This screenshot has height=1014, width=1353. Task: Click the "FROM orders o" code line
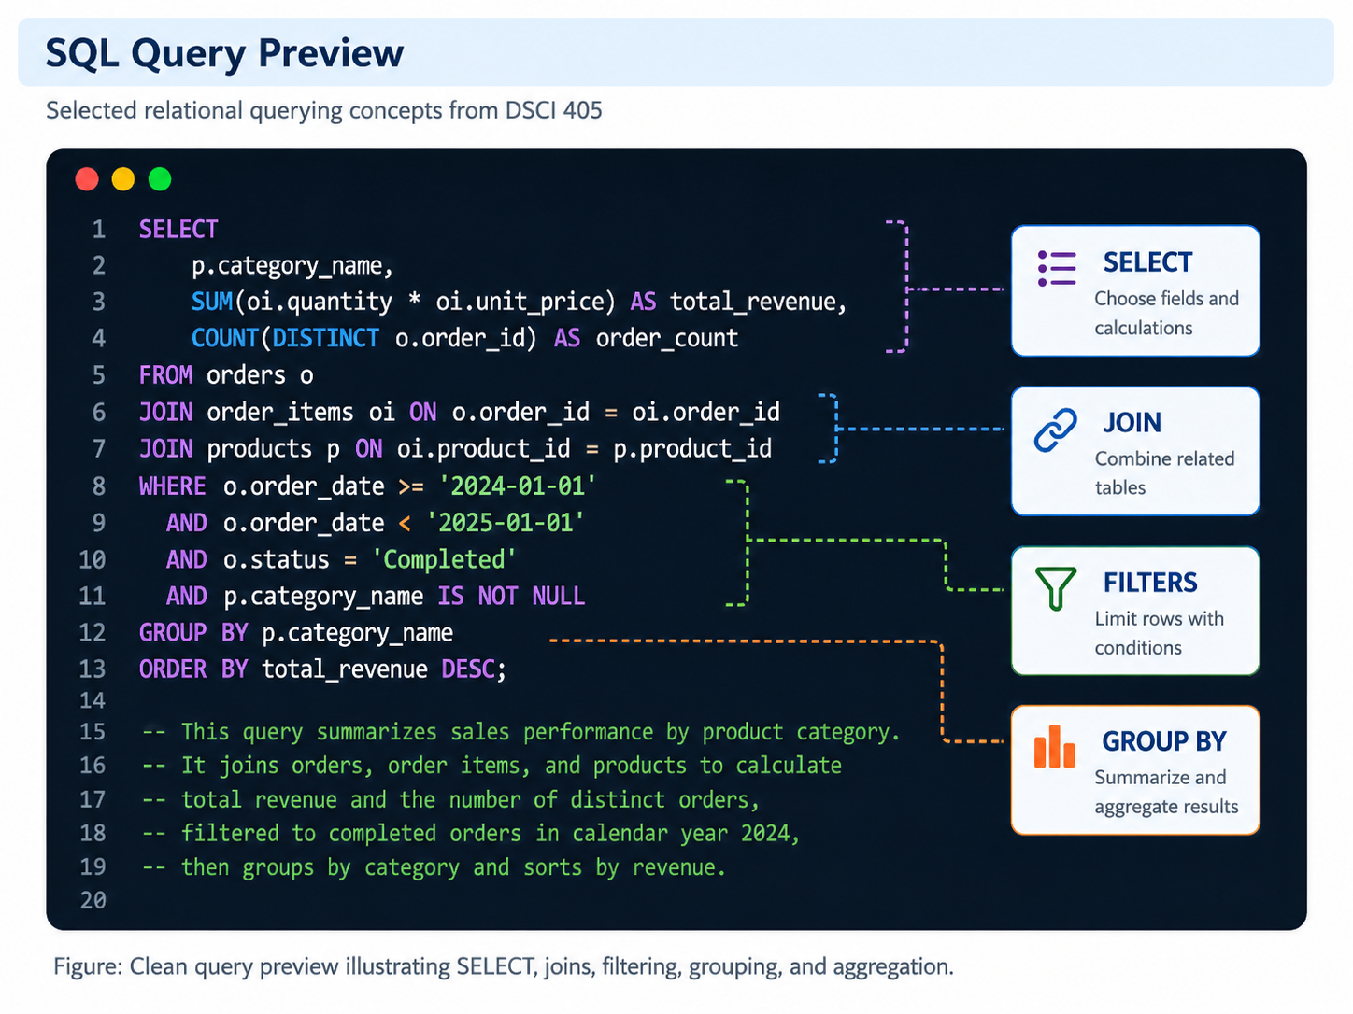[226, 375]
